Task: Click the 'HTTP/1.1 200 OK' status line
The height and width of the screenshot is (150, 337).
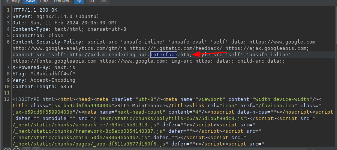Action: (x=35, y=10)
